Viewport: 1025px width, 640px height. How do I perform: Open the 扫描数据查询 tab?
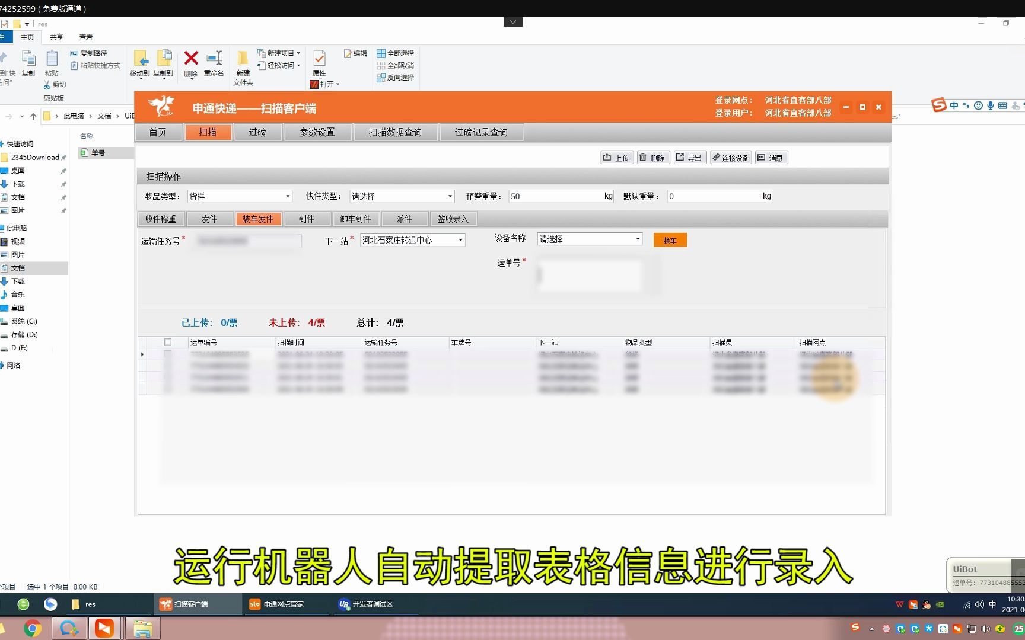click(x=396, y=132)
